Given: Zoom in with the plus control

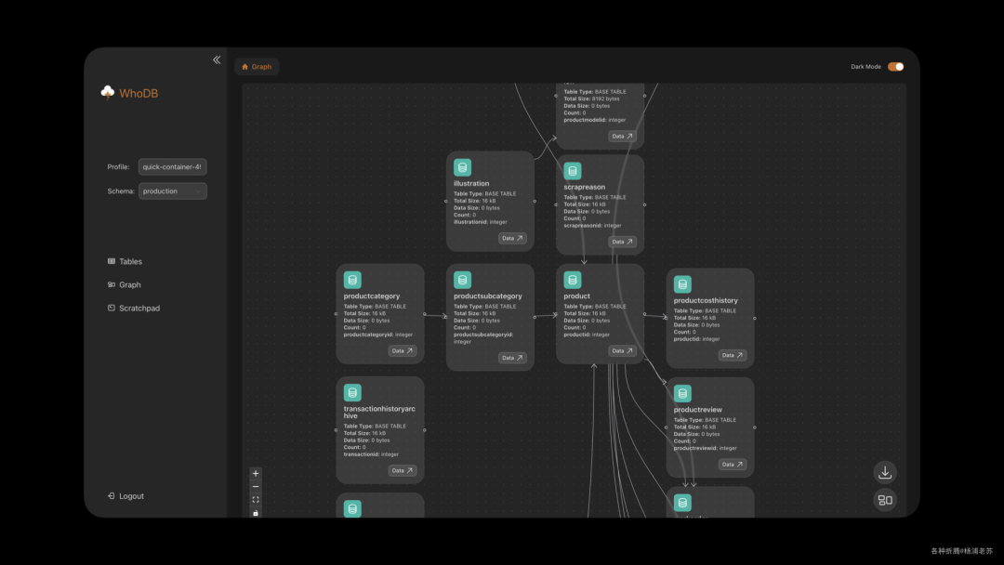Looking at the screenshot, I should click(x=256, y=473).
